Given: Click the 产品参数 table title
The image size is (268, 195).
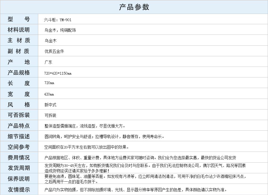Looking at the screenshot, I should pyautogui.click(x=134, y=7).
